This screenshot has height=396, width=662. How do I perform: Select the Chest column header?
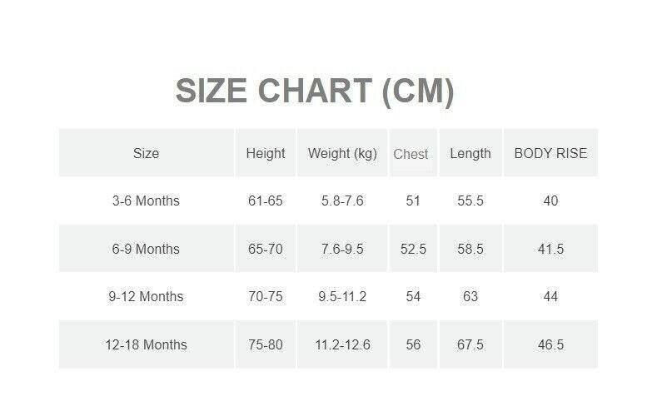(x=411, y=154)
